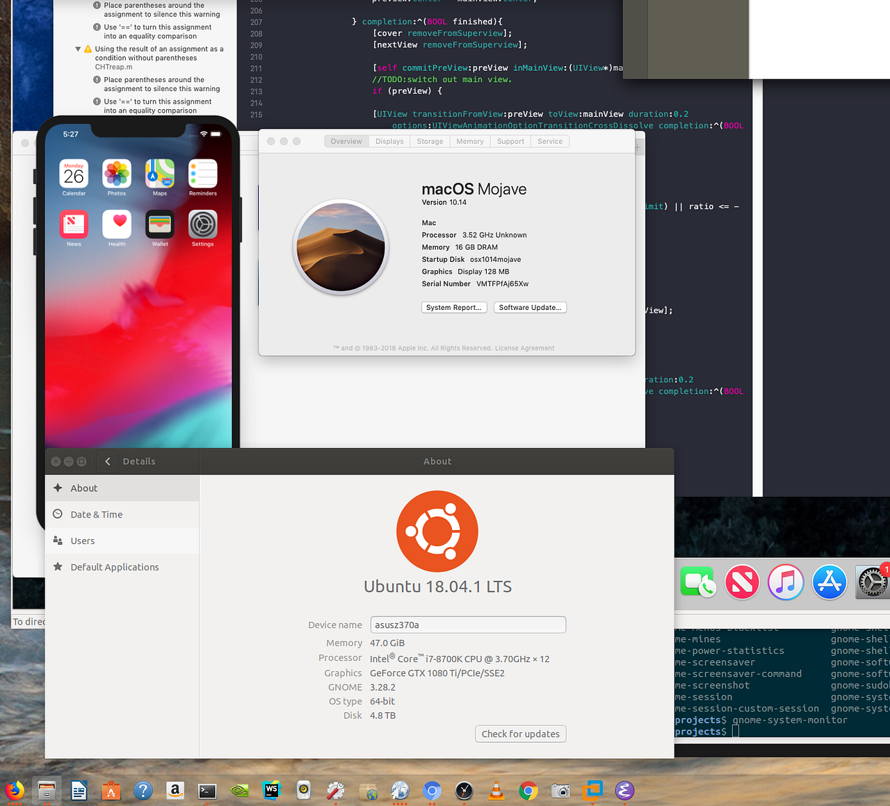
Task: Launch Apple News from the macOS dock
Action: tap(742, 582)
